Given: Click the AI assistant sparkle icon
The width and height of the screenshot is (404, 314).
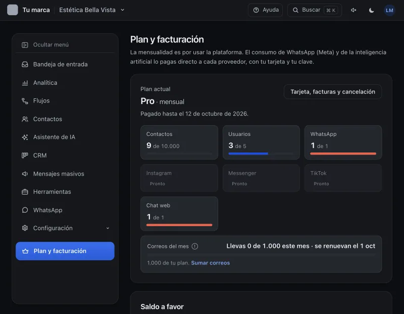Looking at the screenshot, I should (x=25, y=137).
